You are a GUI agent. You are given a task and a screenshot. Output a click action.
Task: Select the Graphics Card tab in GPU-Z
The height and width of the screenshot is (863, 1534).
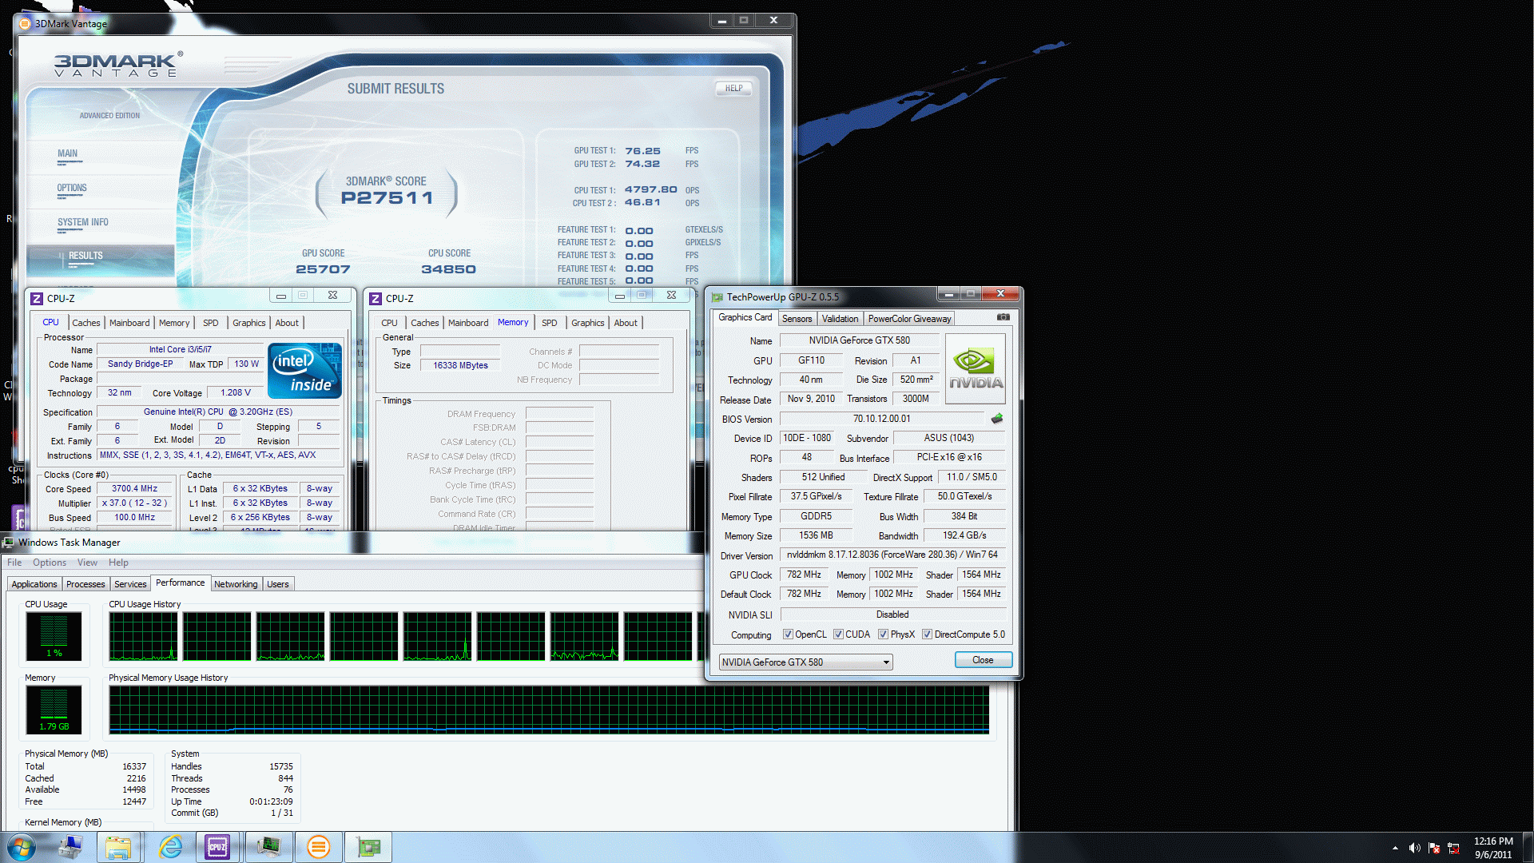tap(745, 317)
